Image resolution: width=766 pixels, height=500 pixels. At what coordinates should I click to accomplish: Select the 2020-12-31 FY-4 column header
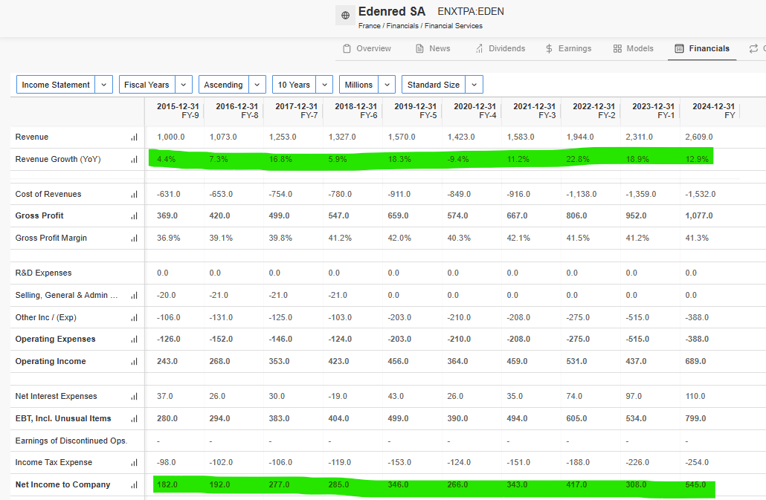pos(474,111)
